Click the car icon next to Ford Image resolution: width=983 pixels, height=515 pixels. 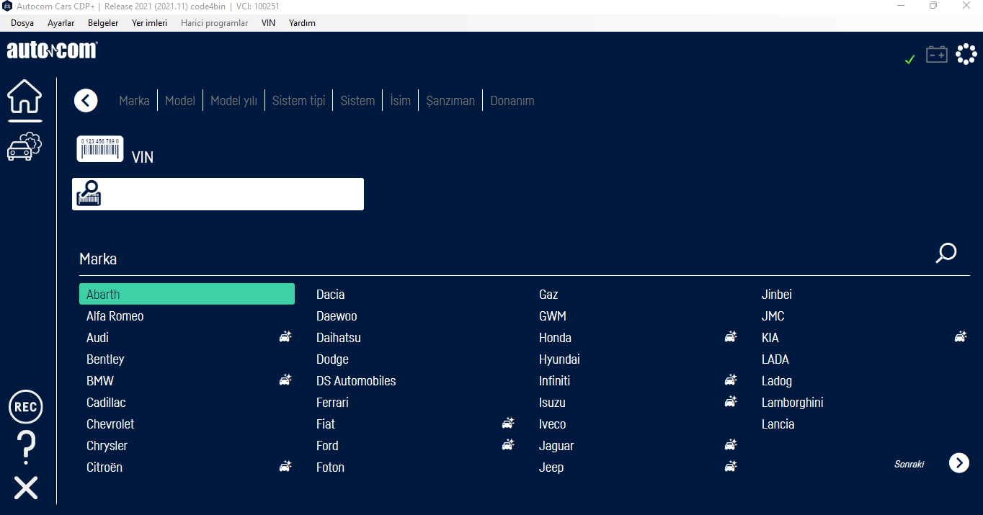click(508, 444)
